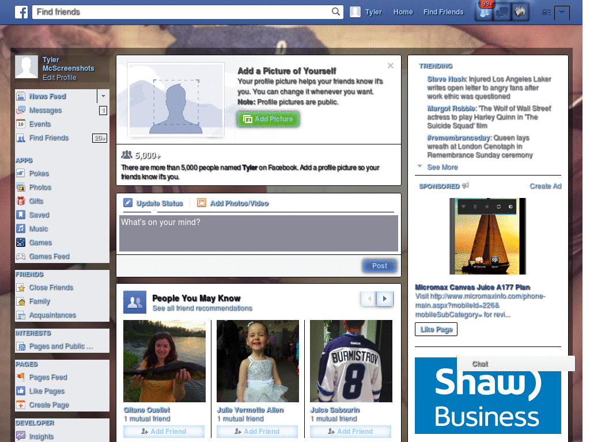
Task: Open Micromax Canvas Juice A177 Plan link
Action: point(472,288)
